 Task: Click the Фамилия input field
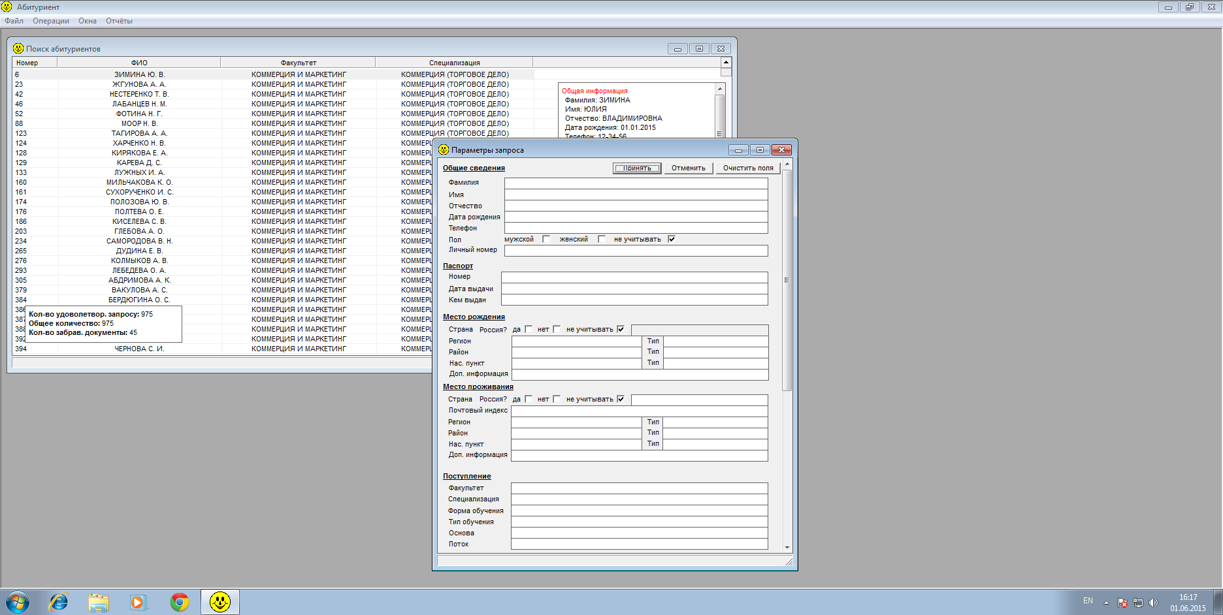pyautogui.click(x=636, y=183)
